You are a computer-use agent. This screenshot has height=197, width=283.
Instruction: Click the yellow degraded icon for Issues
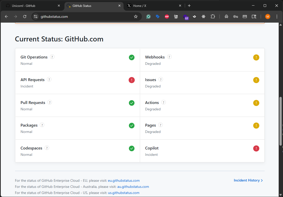[256, 80]
